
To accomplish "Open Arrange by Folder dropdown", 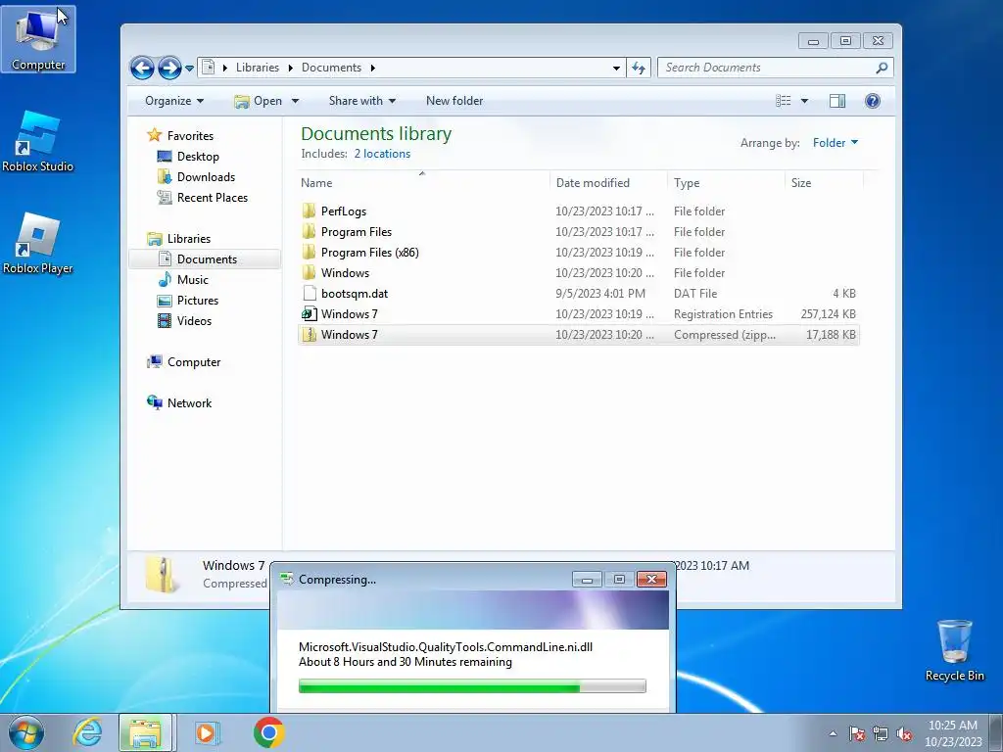I will click(835, 143).
